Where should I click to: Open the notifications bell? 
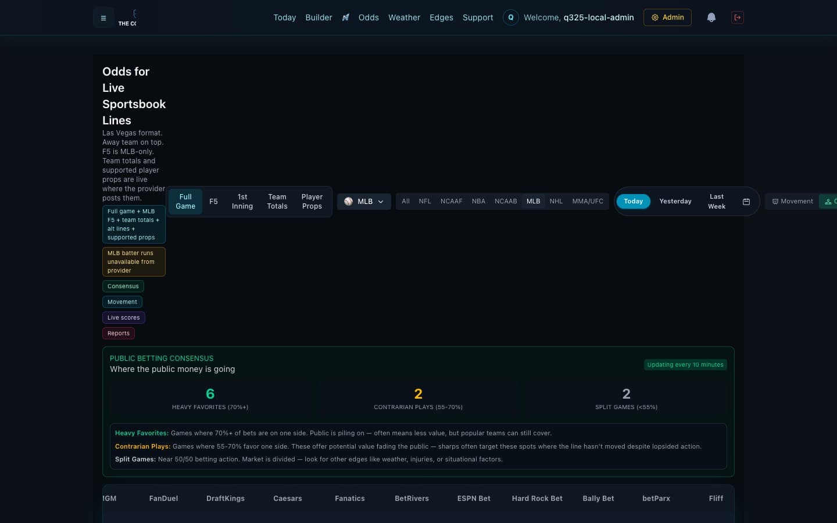711,17
